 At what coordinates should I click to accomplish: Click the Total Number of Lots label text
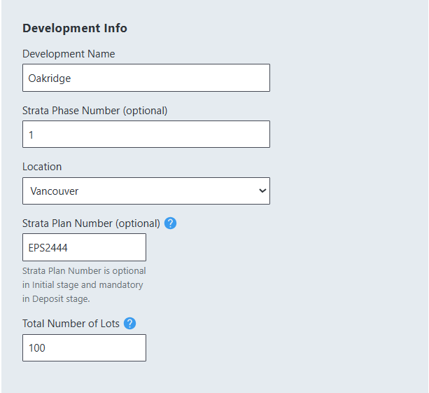71,324
